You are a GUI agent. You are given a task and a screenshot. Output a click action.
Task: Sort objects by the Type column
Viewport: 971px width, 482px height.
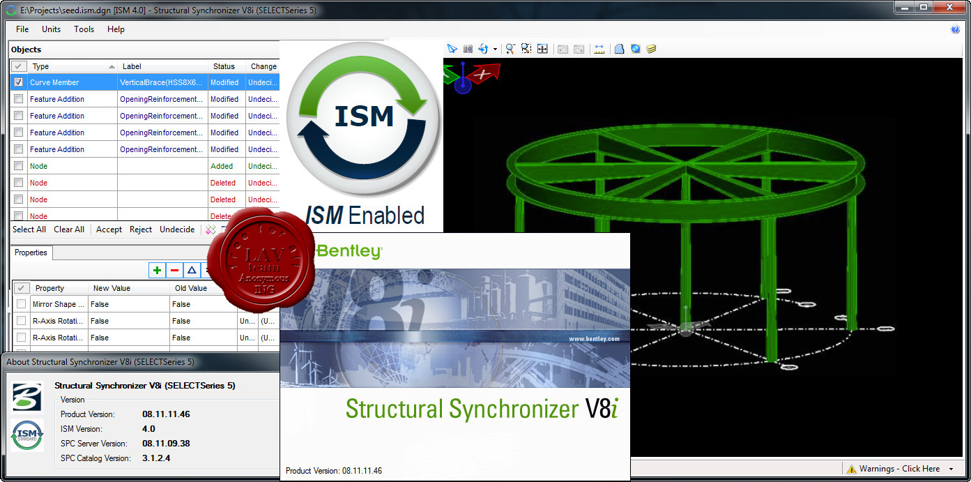point(73,66)
